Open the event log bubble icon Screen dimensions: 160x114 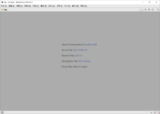158,112
